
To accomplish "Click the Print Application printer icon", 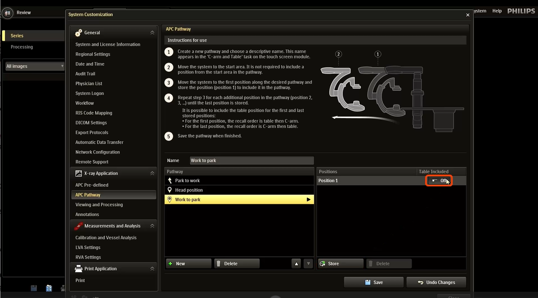I will [x=78, y=269].
